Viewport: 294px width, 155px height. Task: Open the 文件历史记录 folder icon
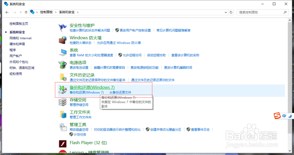click(x=63, y=77)
